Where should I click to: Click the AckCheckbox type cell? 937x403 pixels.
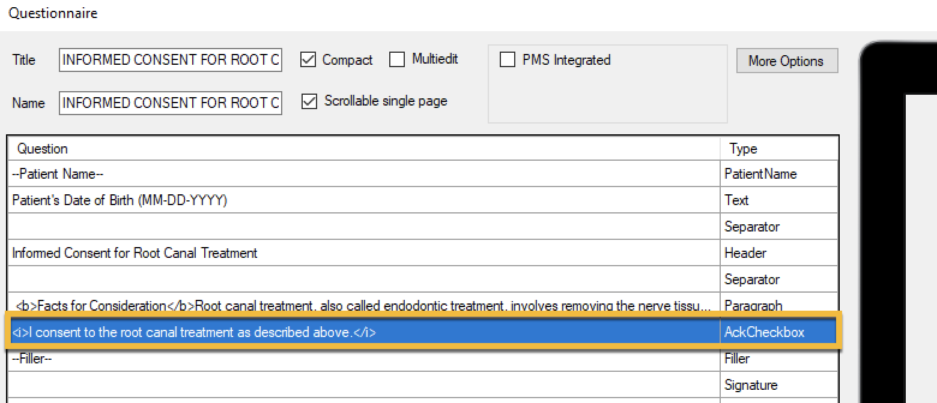coord(779,332)
